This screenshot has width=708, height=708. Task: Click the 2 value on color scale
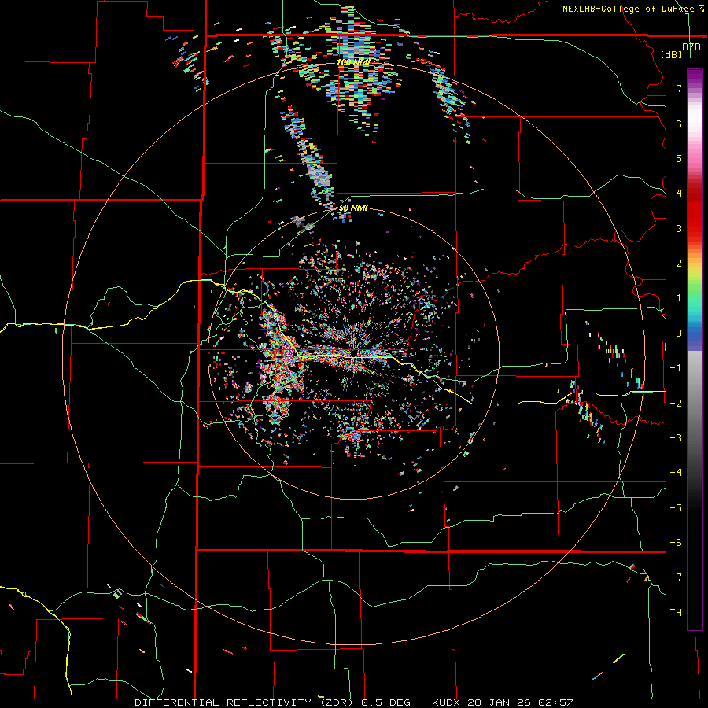[679, 264]
